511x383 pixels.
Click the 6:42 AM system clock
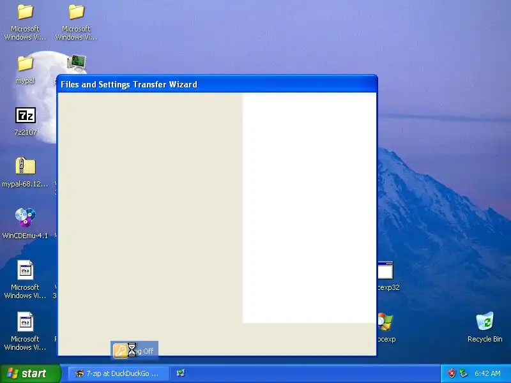tap(487, 373)
